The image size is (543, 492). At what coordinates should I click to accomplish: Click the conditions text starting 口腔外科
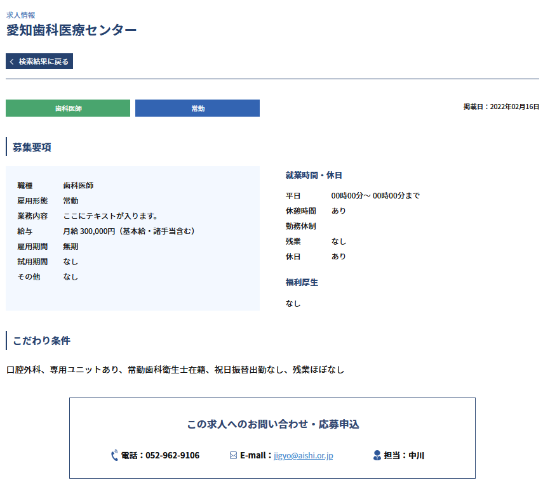pyautogui.click(x=175, y=370)
